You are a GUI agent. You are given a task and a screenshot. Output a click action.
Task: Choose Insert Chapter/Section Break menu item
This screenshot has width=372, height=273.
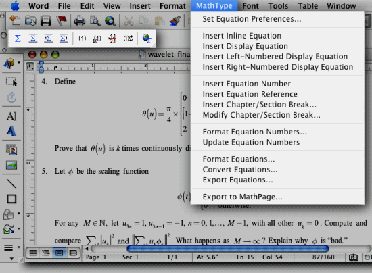pyautogui.click(x=278, y=105)
